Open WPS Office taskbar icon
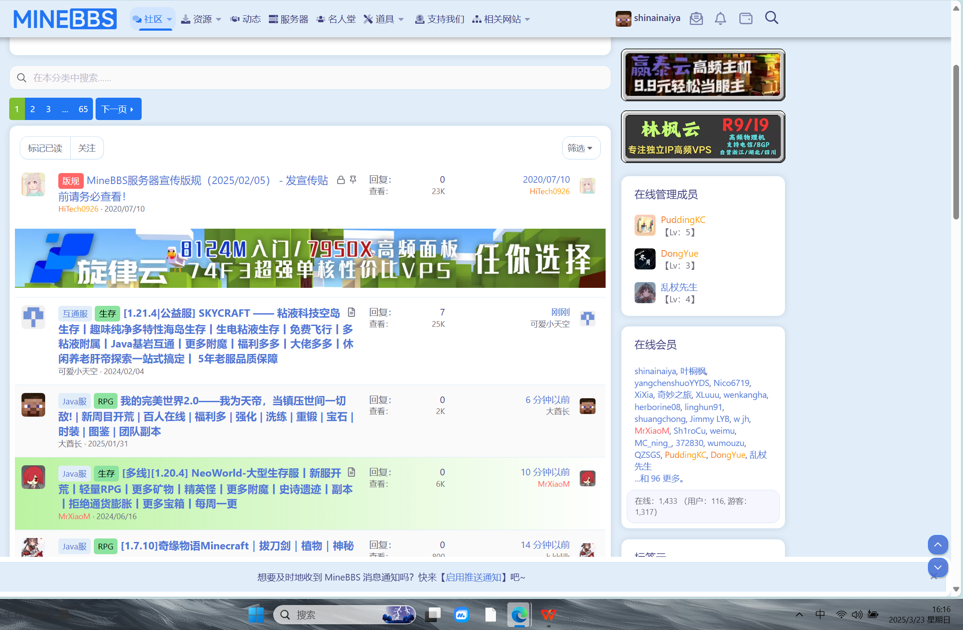The height and width of the screenshot is (630, 963). click(x=548, y=615)
